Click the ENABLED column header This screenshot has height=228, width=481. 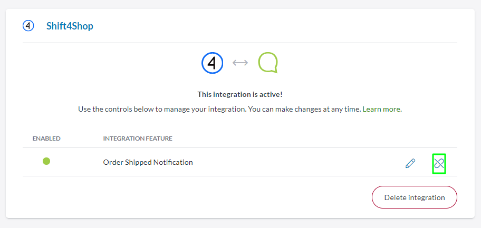[x=46, y=138]
